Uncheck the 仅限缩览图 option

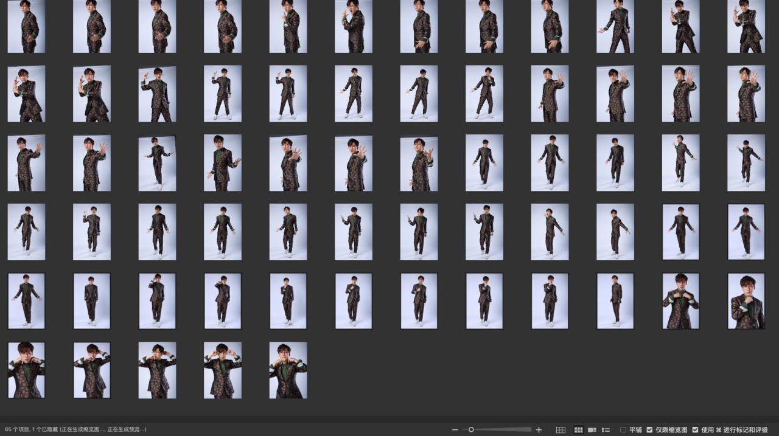(649, 430)
